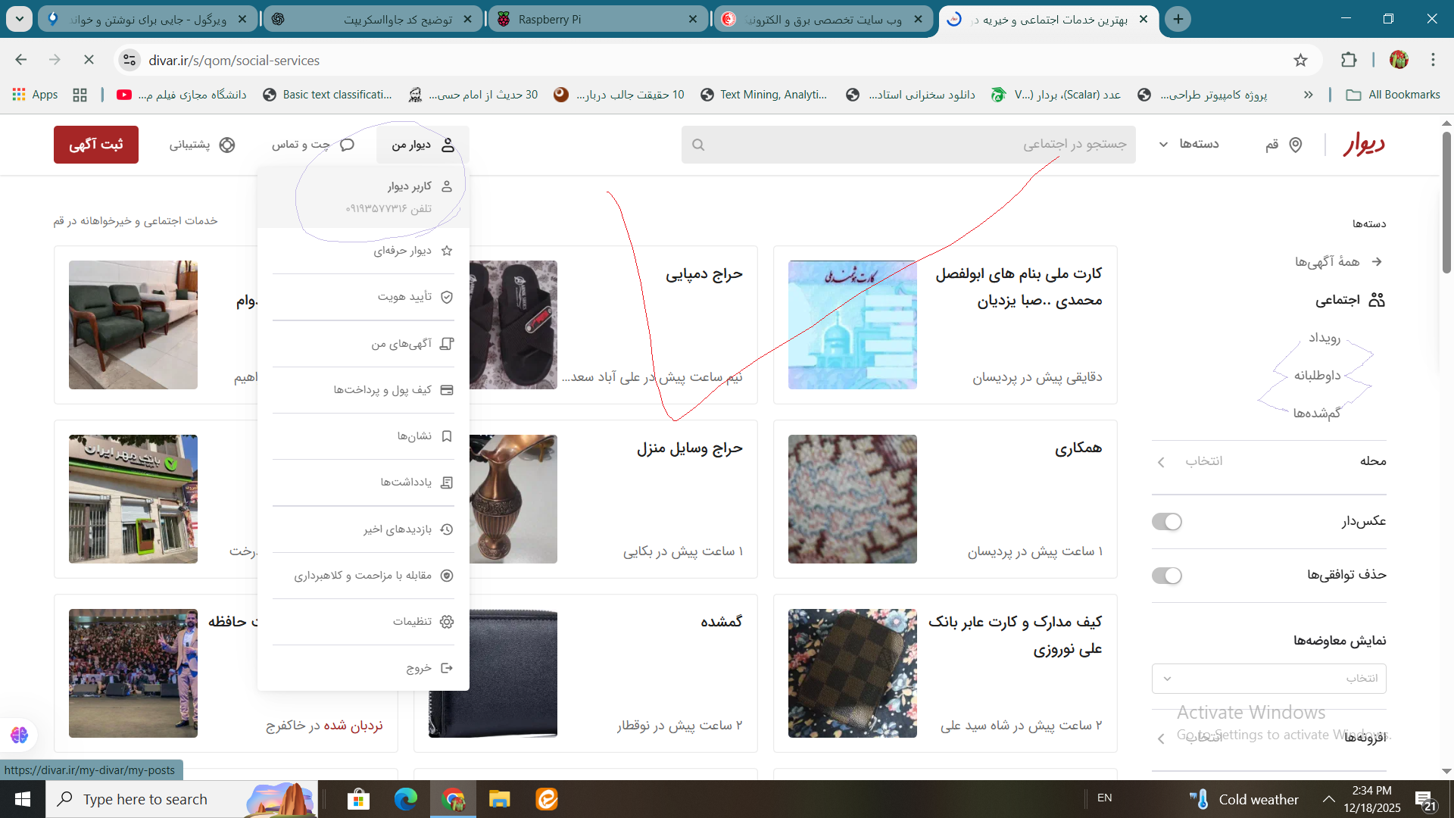
Task: Click the logout icon beside خروج
Action: (447, 668)
